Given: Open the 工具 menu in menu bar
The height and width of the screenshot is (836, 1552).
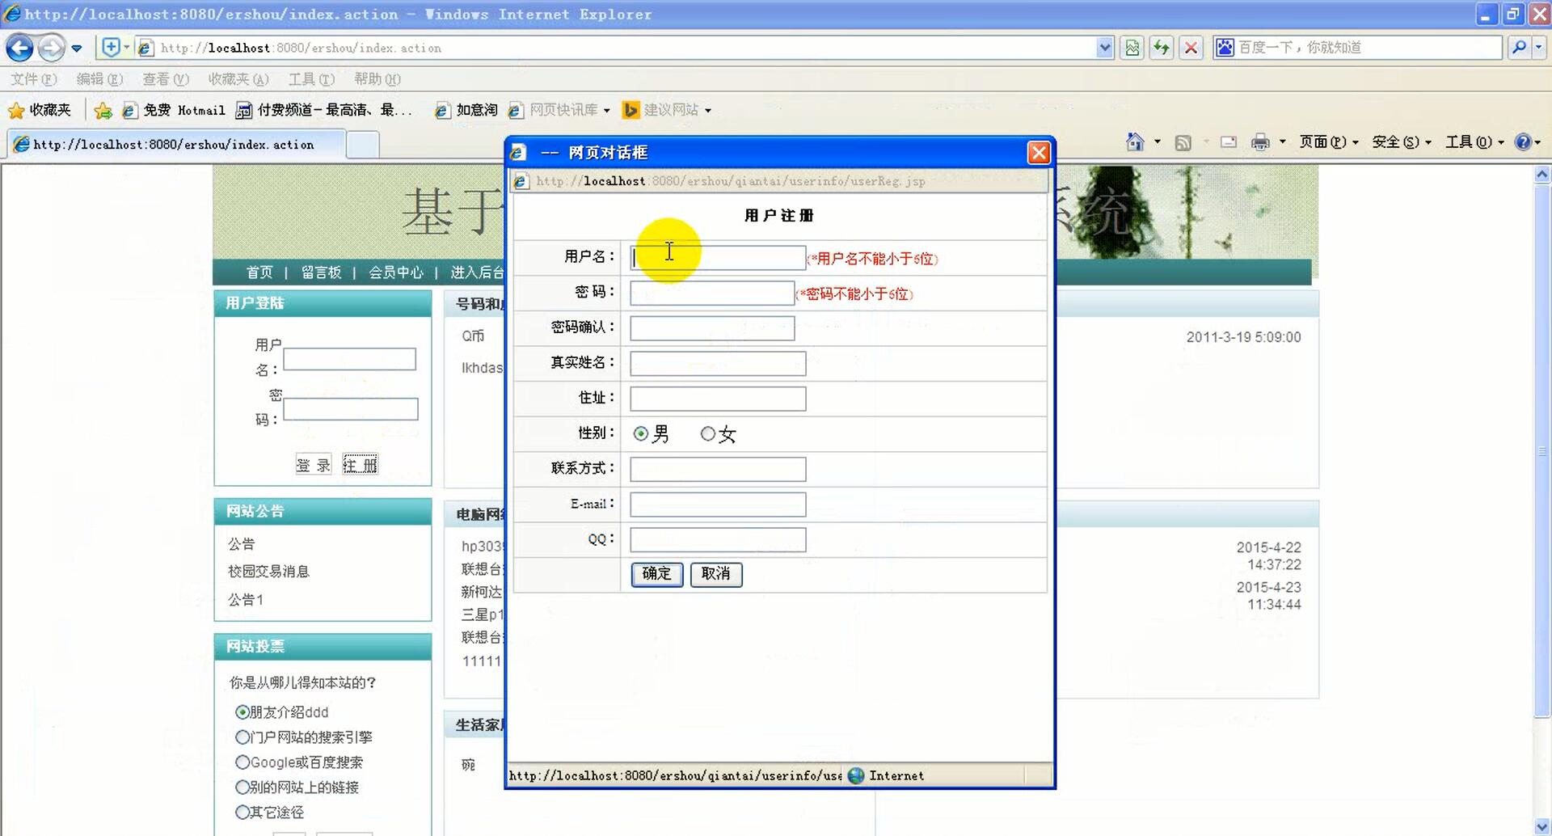Looking at the screenshot, I should 311,79.
